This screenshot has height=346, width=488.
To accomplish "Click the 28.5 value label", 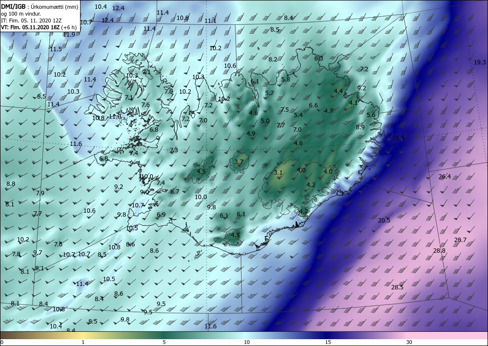I will click(x=397, y=287).
